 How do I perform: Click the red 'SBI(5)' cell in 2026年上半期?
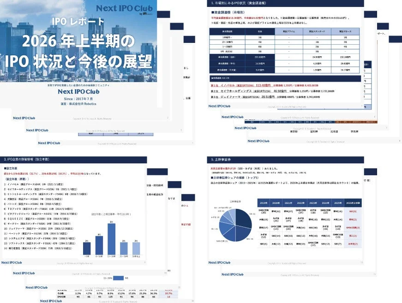[x=353, y=211]
